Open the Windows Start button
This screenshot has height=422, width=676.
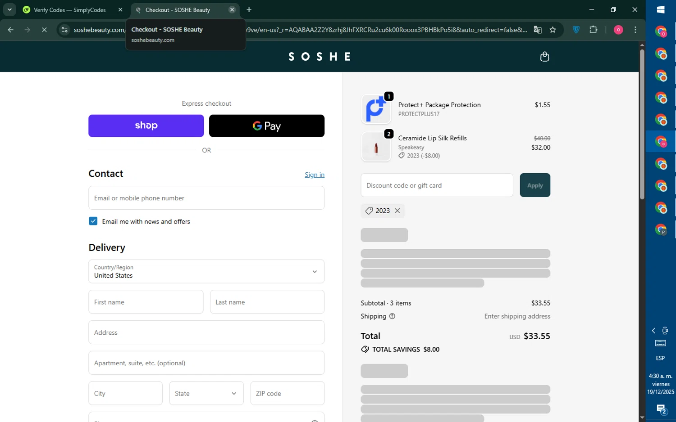pos(661,10)
